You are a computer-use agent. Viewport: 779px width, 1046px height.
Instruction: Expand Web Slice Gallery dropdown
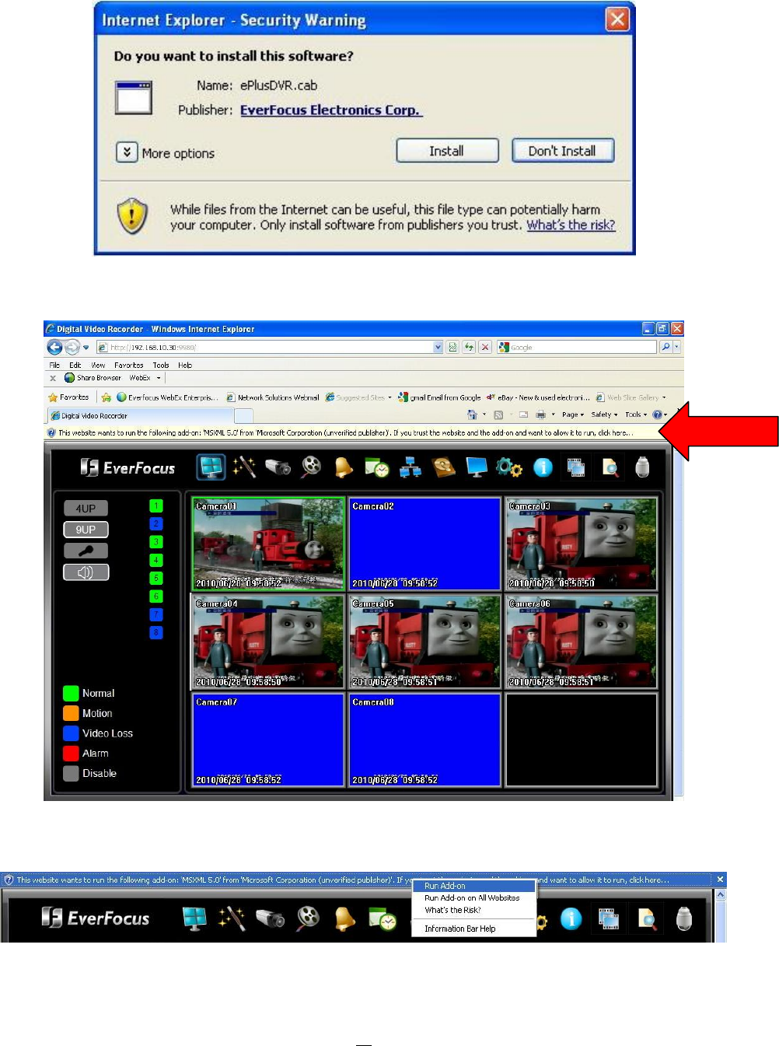click(x=664, y=397)
